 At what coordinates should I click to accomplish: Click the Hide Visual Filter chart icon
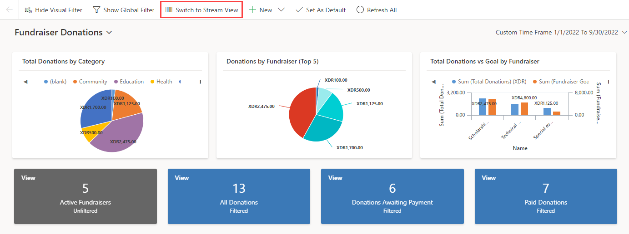pos(28,10)
